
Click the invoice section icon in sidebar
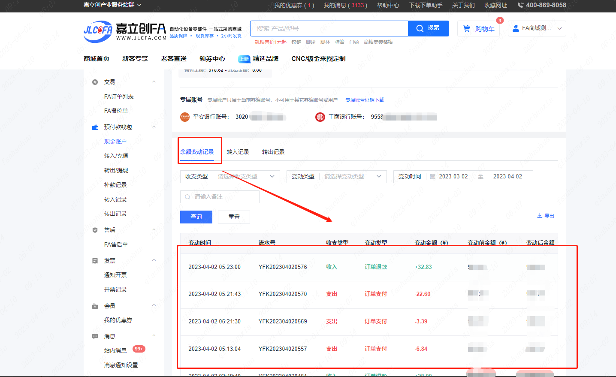click(x=95, y=261)
